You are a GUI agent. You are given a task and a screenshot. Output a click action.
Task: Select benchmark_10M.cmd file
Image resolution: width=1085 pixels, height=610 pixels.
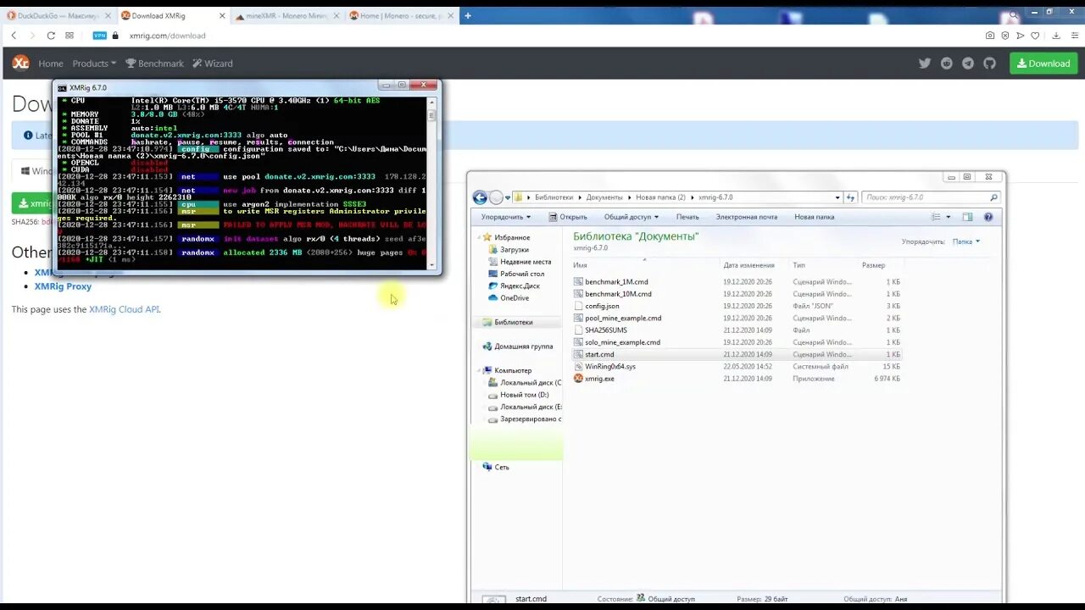618,294
